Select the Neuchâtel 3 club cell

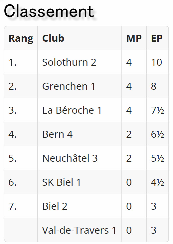(x=80, y=158)
